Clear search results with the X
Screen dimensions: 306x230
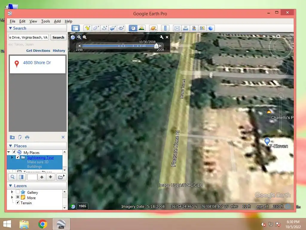(x=63, y=137)
